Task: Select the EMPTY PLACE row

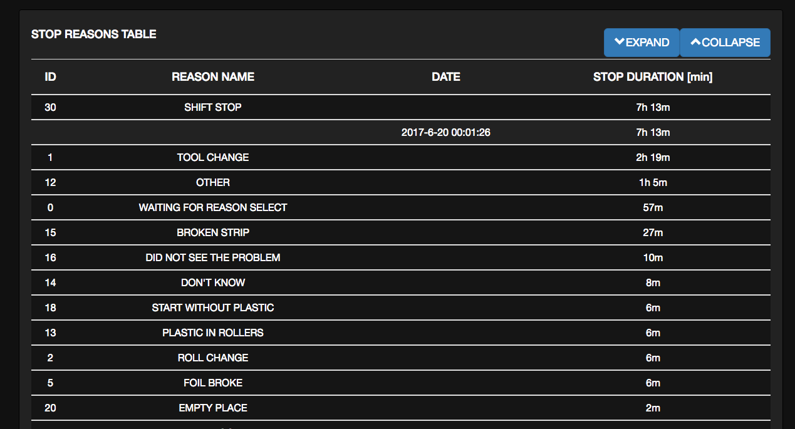Action: [401, 408]
